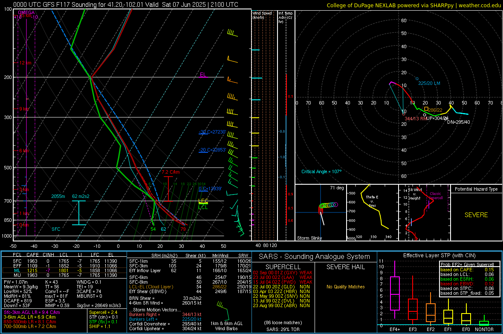Click the 344/13 RM hodograph label
Screen dimensions: 503x334
[x=416, y=119]
